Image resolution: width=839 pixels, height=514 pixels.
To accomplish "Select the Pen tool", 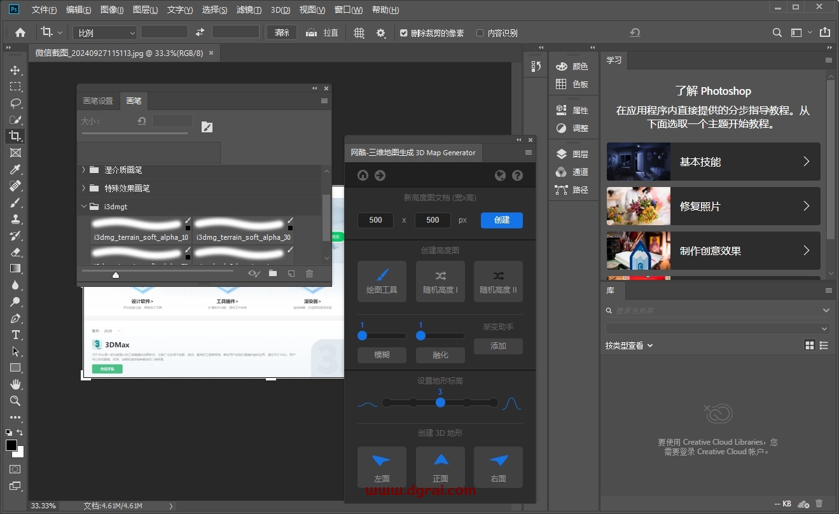I will 15,318.
